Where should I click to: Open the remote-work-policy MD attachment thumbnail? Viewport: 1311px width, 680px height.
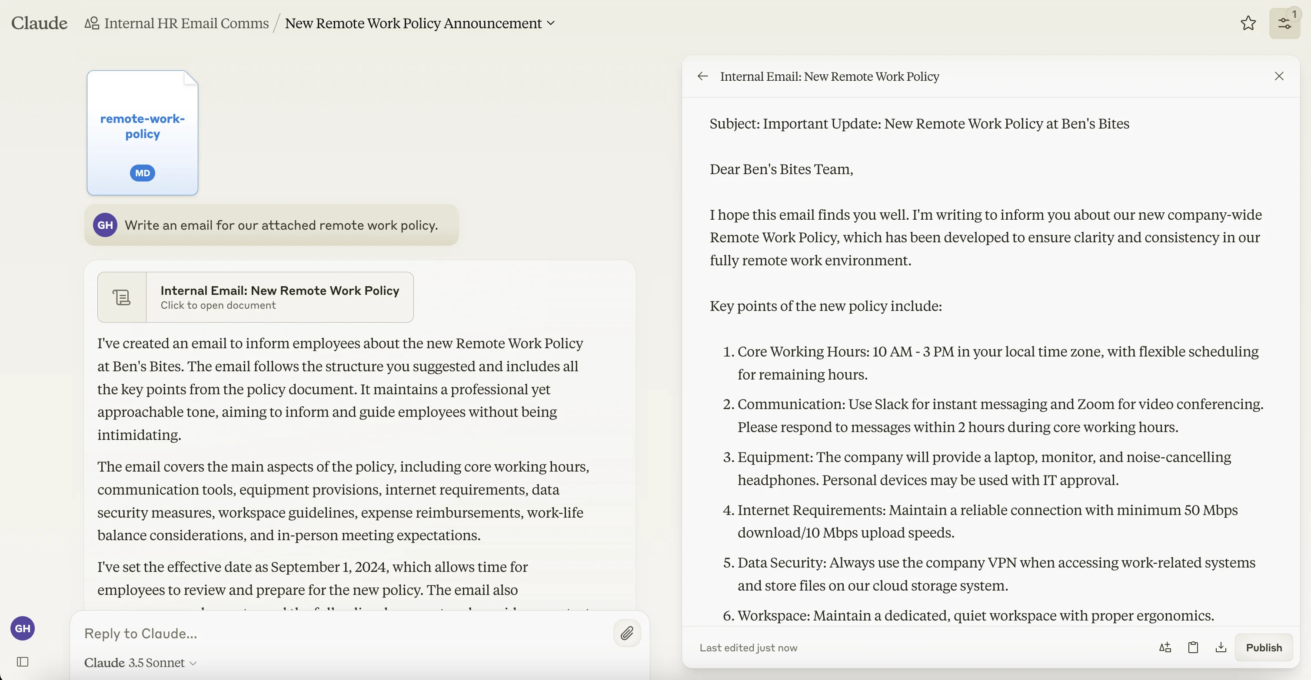pyautogui.click(x=143, y=132)
